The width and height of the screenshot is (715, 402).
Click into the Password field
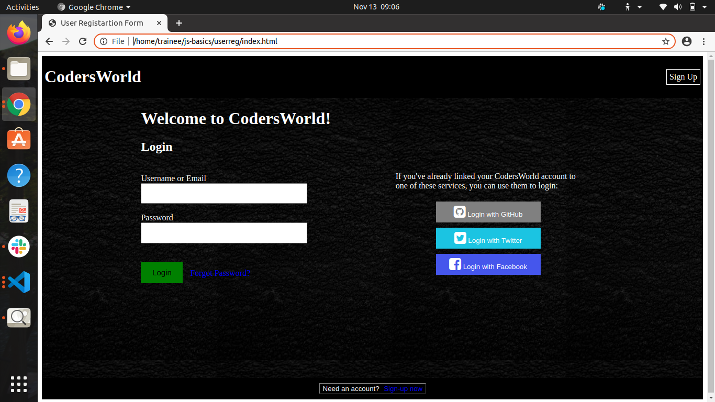coord(224,233)
